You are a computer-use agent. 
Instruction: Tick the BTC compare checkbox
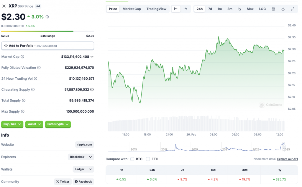(132, 159)
